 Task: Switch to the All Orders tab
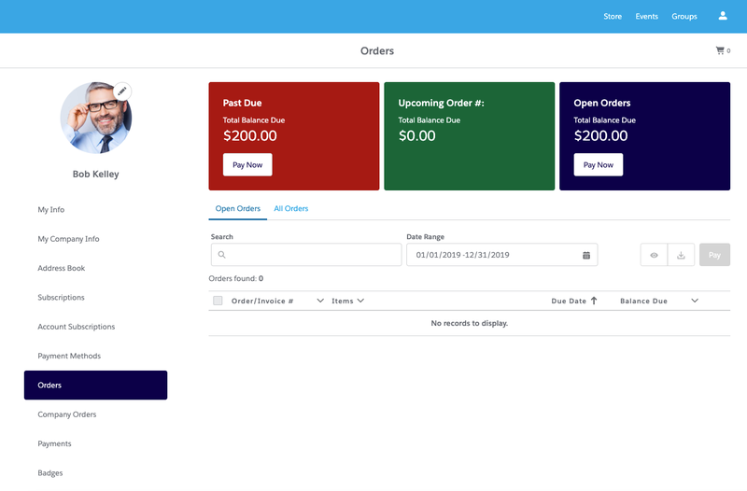[291, 208]
